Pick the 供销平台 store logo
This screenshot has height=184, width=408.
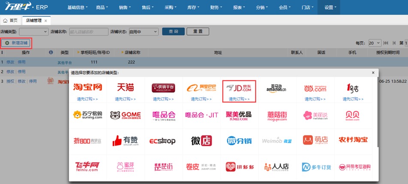163,88
